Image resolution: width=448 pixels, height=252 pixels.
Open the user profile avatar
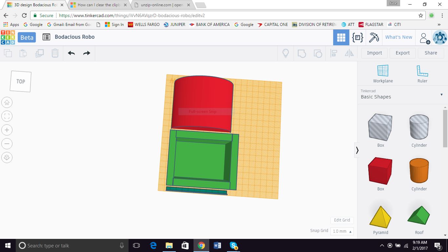point(440,37)
